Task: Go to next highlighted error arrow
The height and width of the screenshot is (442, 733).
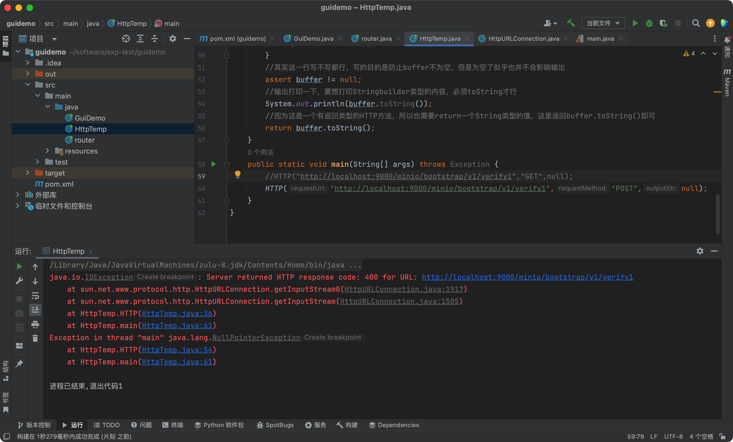Action: [715, 54]
